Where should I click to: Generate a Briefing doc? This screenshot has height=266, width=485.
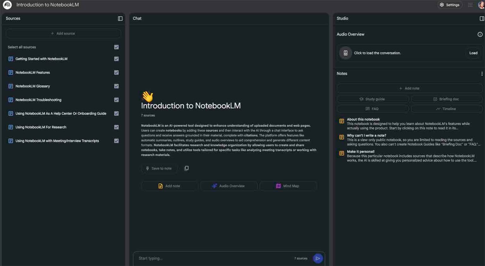point(446,99)
